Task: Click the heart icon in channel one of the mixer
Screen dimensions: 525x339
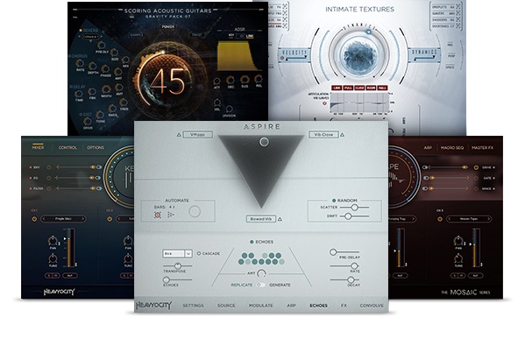Action: coord(34,219)
